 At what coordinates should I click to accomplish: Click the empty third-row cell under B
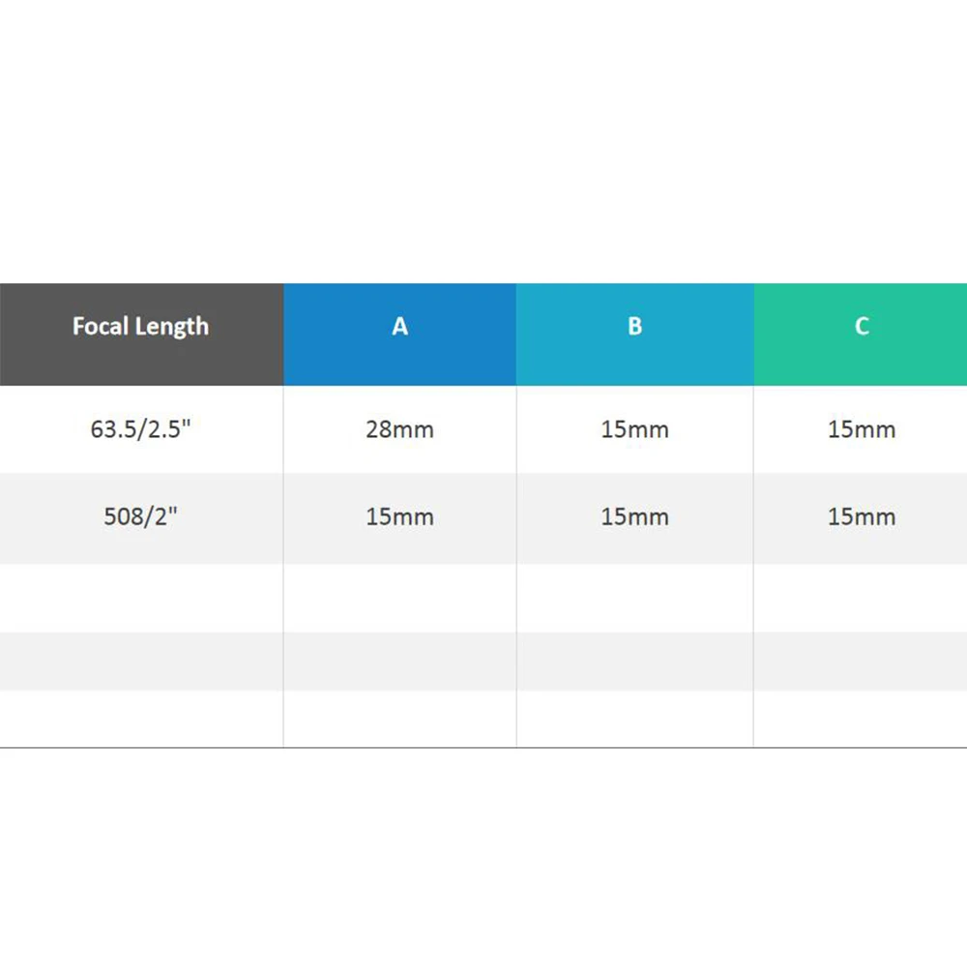[634, 598]
